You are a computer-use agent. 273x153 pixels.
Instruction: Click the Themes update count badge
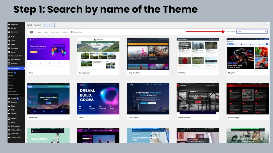tap(15, 73)
